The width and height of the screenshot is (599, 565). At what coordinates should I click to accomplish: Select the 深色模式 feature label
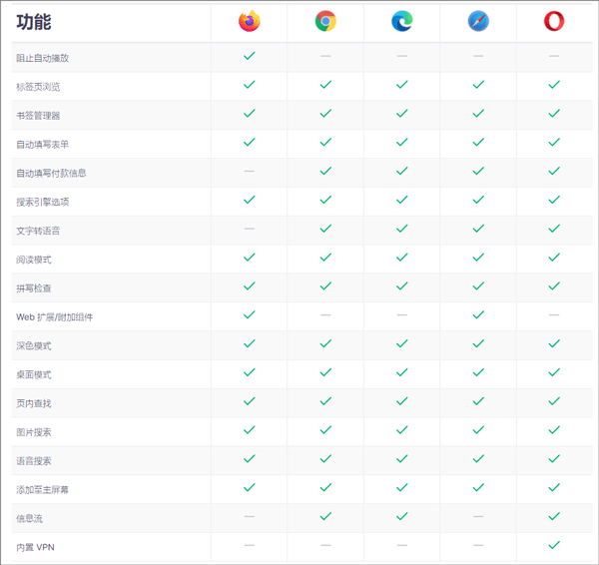[34, 345]
